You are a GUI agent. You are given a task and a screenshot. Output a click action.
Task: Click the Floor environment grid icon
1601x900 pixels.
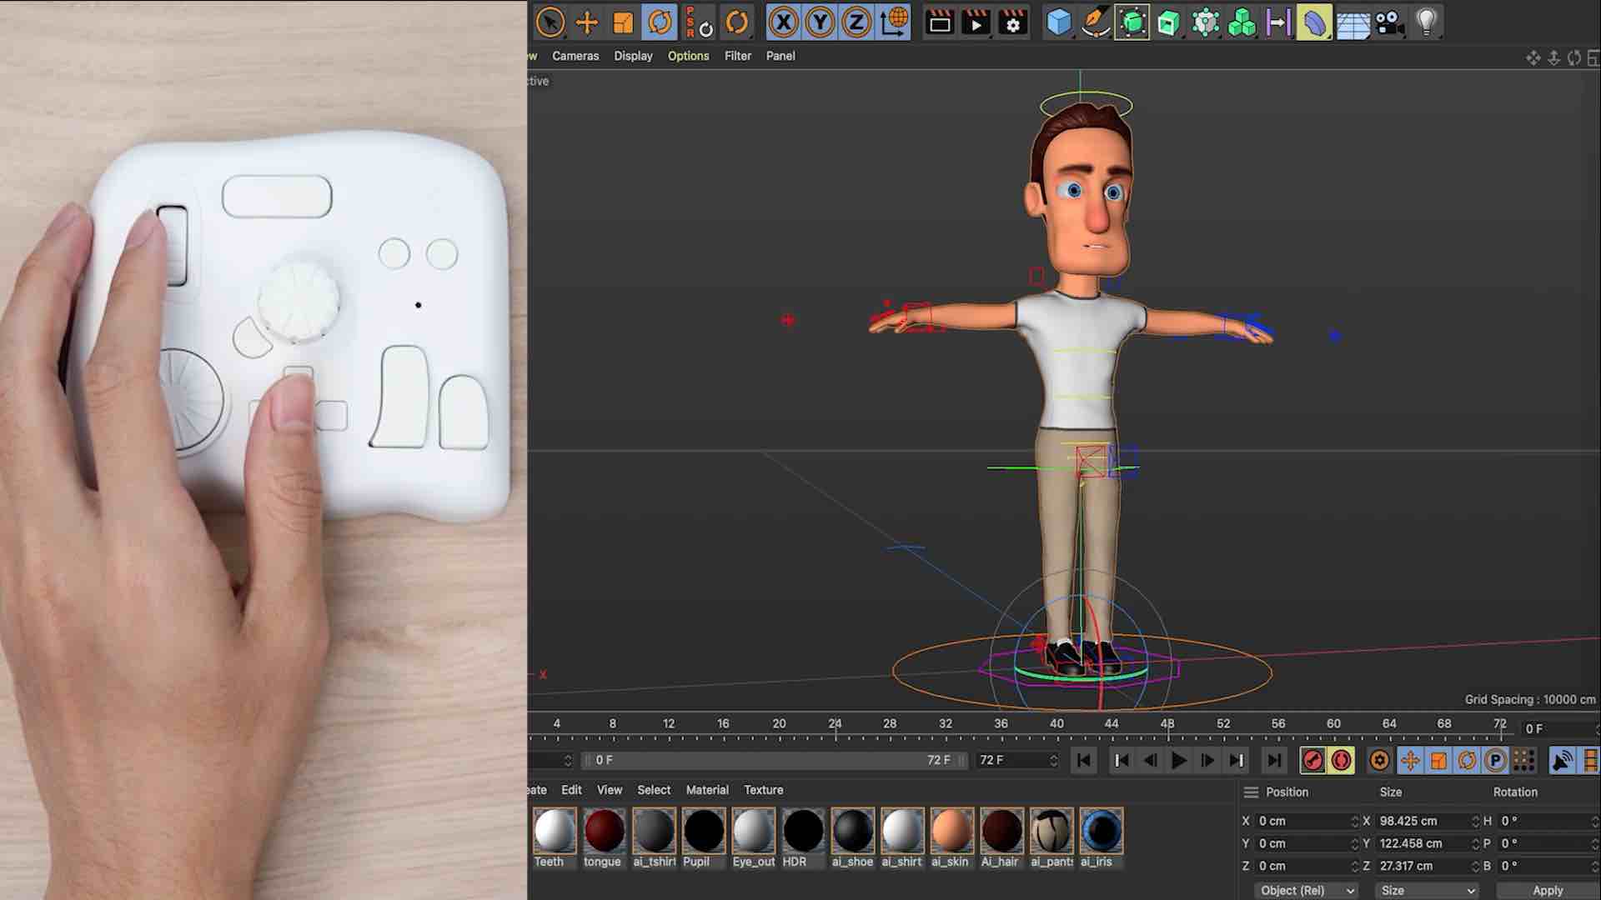tap(1353, 24)
